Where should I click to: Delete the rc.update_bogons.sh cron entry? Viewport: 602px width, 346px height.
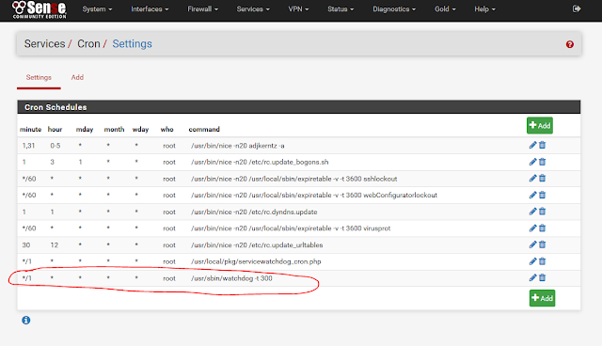click(542, 162)
